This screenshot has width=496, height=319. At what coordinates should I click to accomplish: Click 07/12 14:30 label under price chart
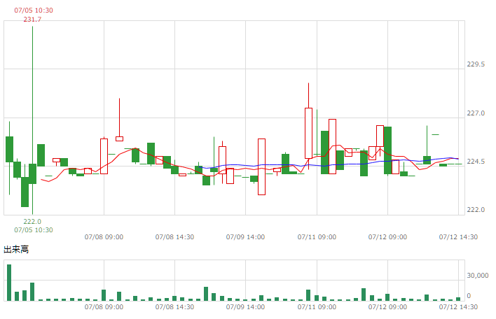pyautogui.click(x=458, y=237)
